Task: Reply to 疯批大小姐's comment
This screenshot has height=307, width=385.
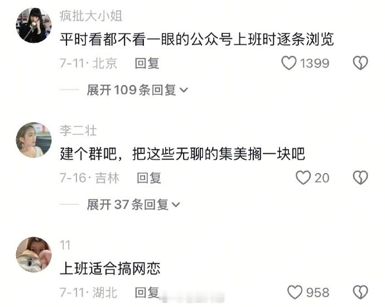Action: pos(147,64)
